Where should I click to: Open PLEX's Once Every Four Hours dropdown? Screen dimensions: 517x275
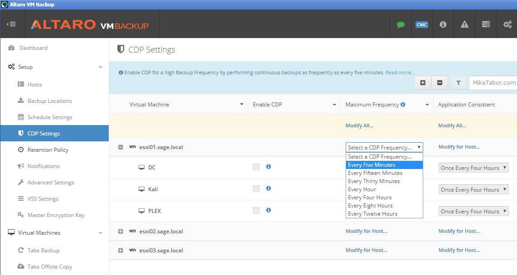tap(474, 212)
